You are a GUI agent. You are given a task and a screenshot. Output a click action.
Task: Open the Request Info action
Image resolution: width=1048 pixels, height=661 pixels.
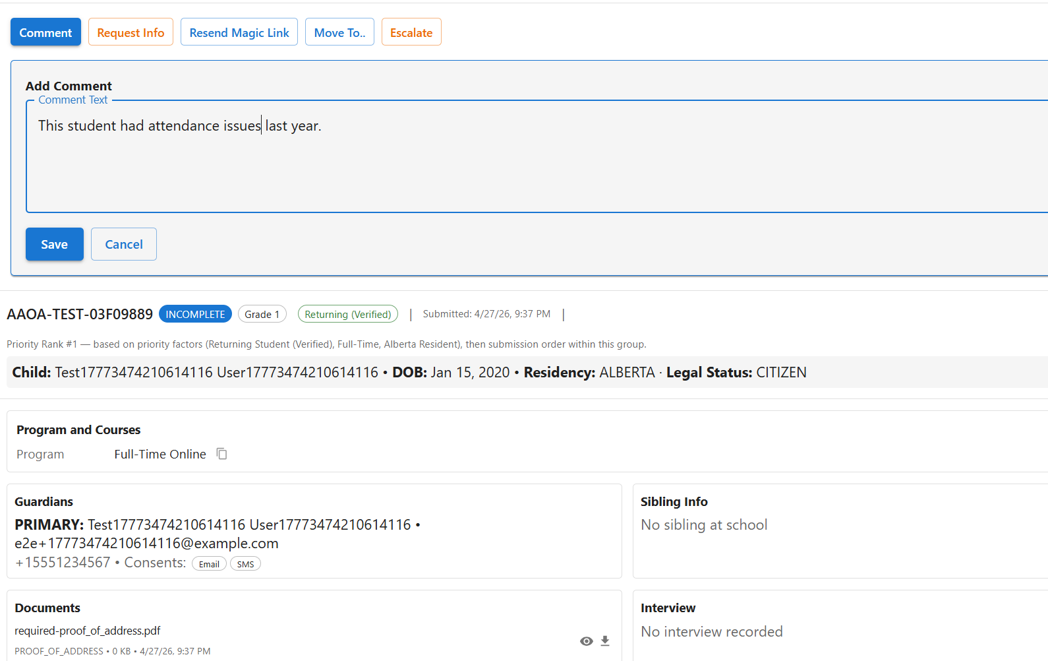[x=131, y=32]
